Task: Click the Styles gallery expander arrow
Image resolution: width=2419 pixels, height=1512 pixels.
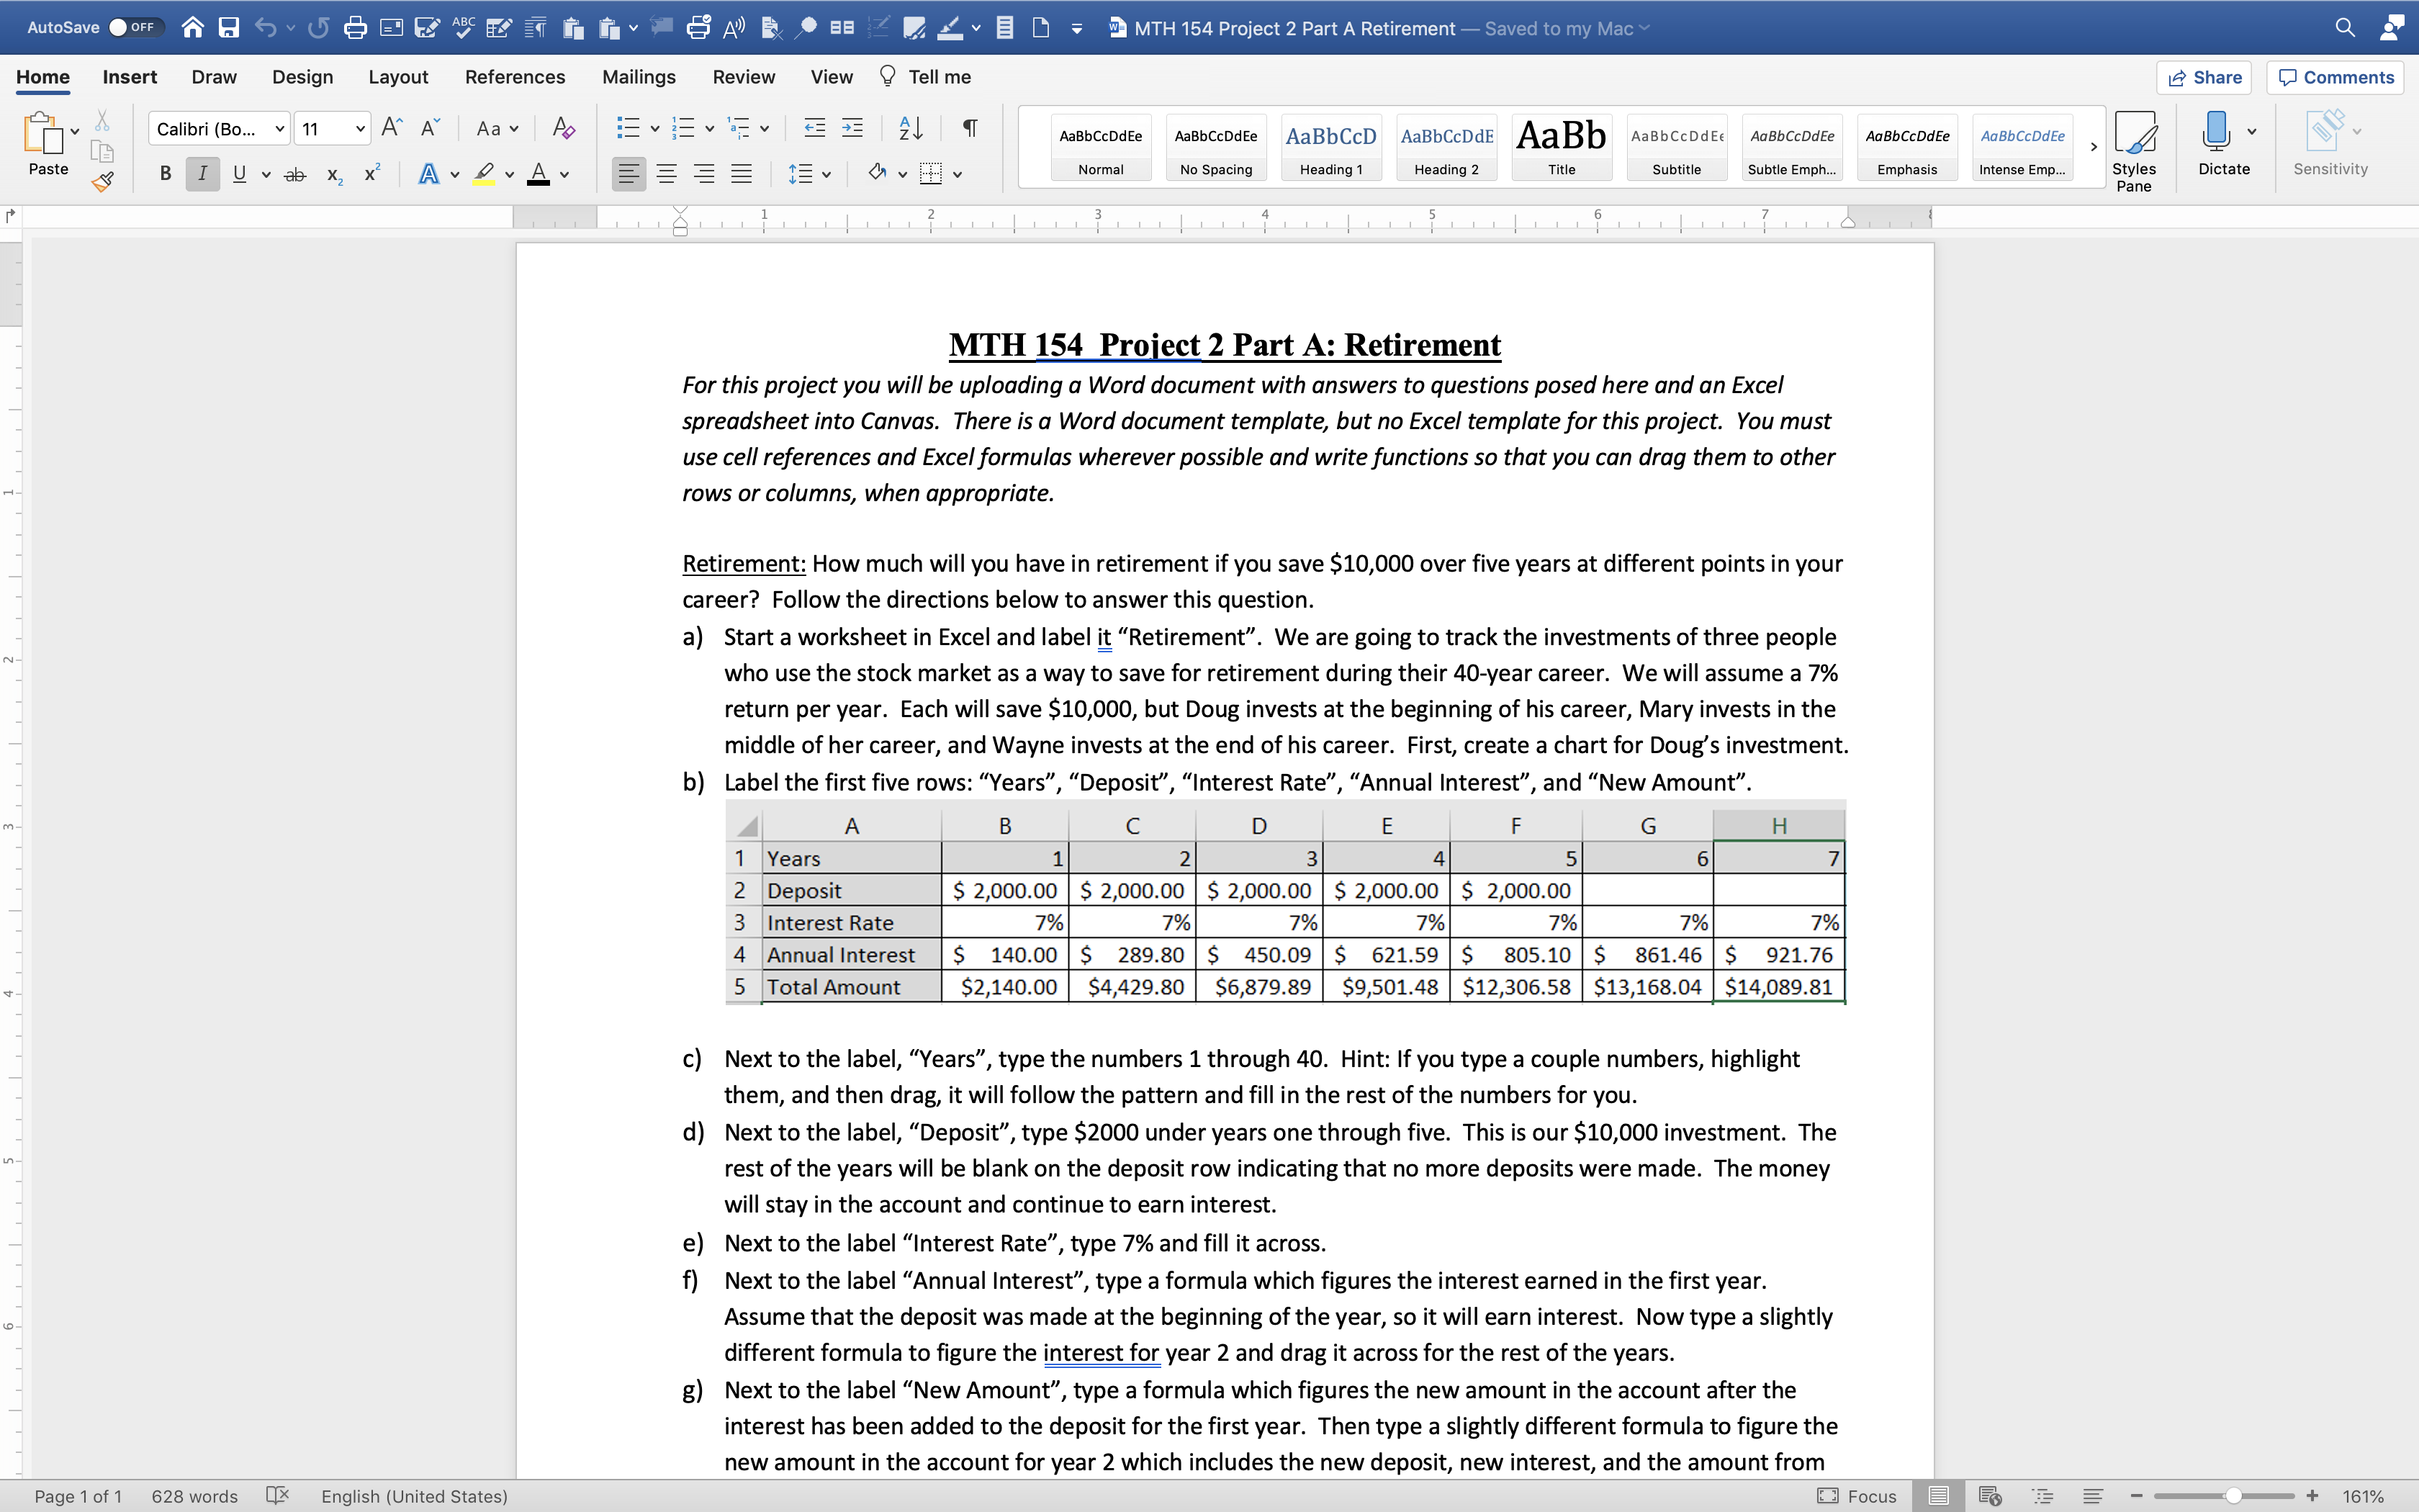Action: (2094, 146)
